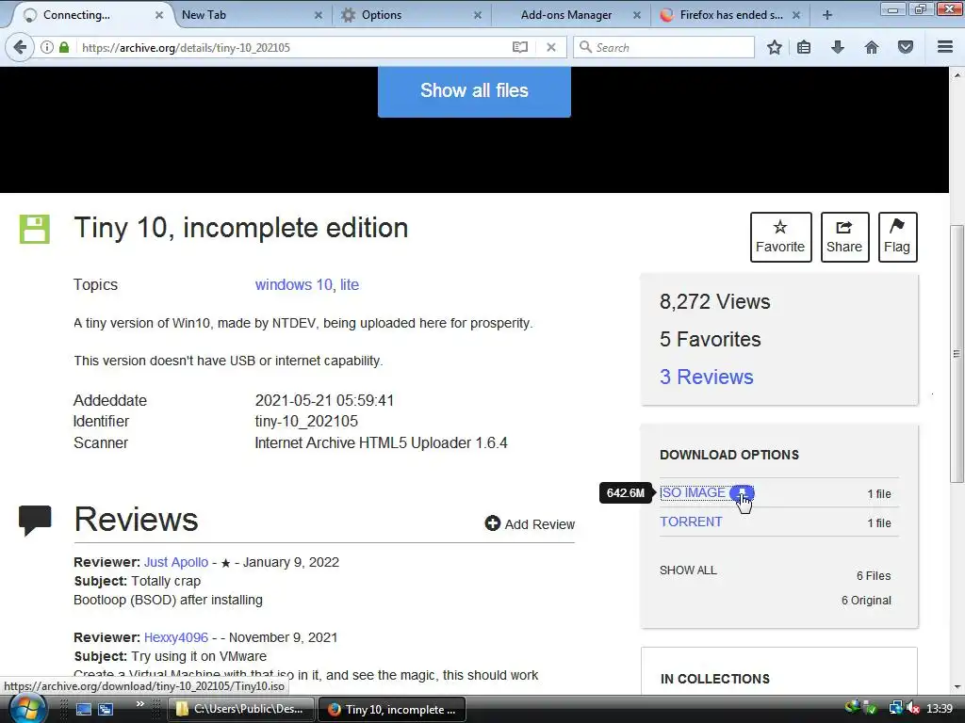Flag this item with Flag button
This screenshot has width=965, height=723.
point(897,237)
